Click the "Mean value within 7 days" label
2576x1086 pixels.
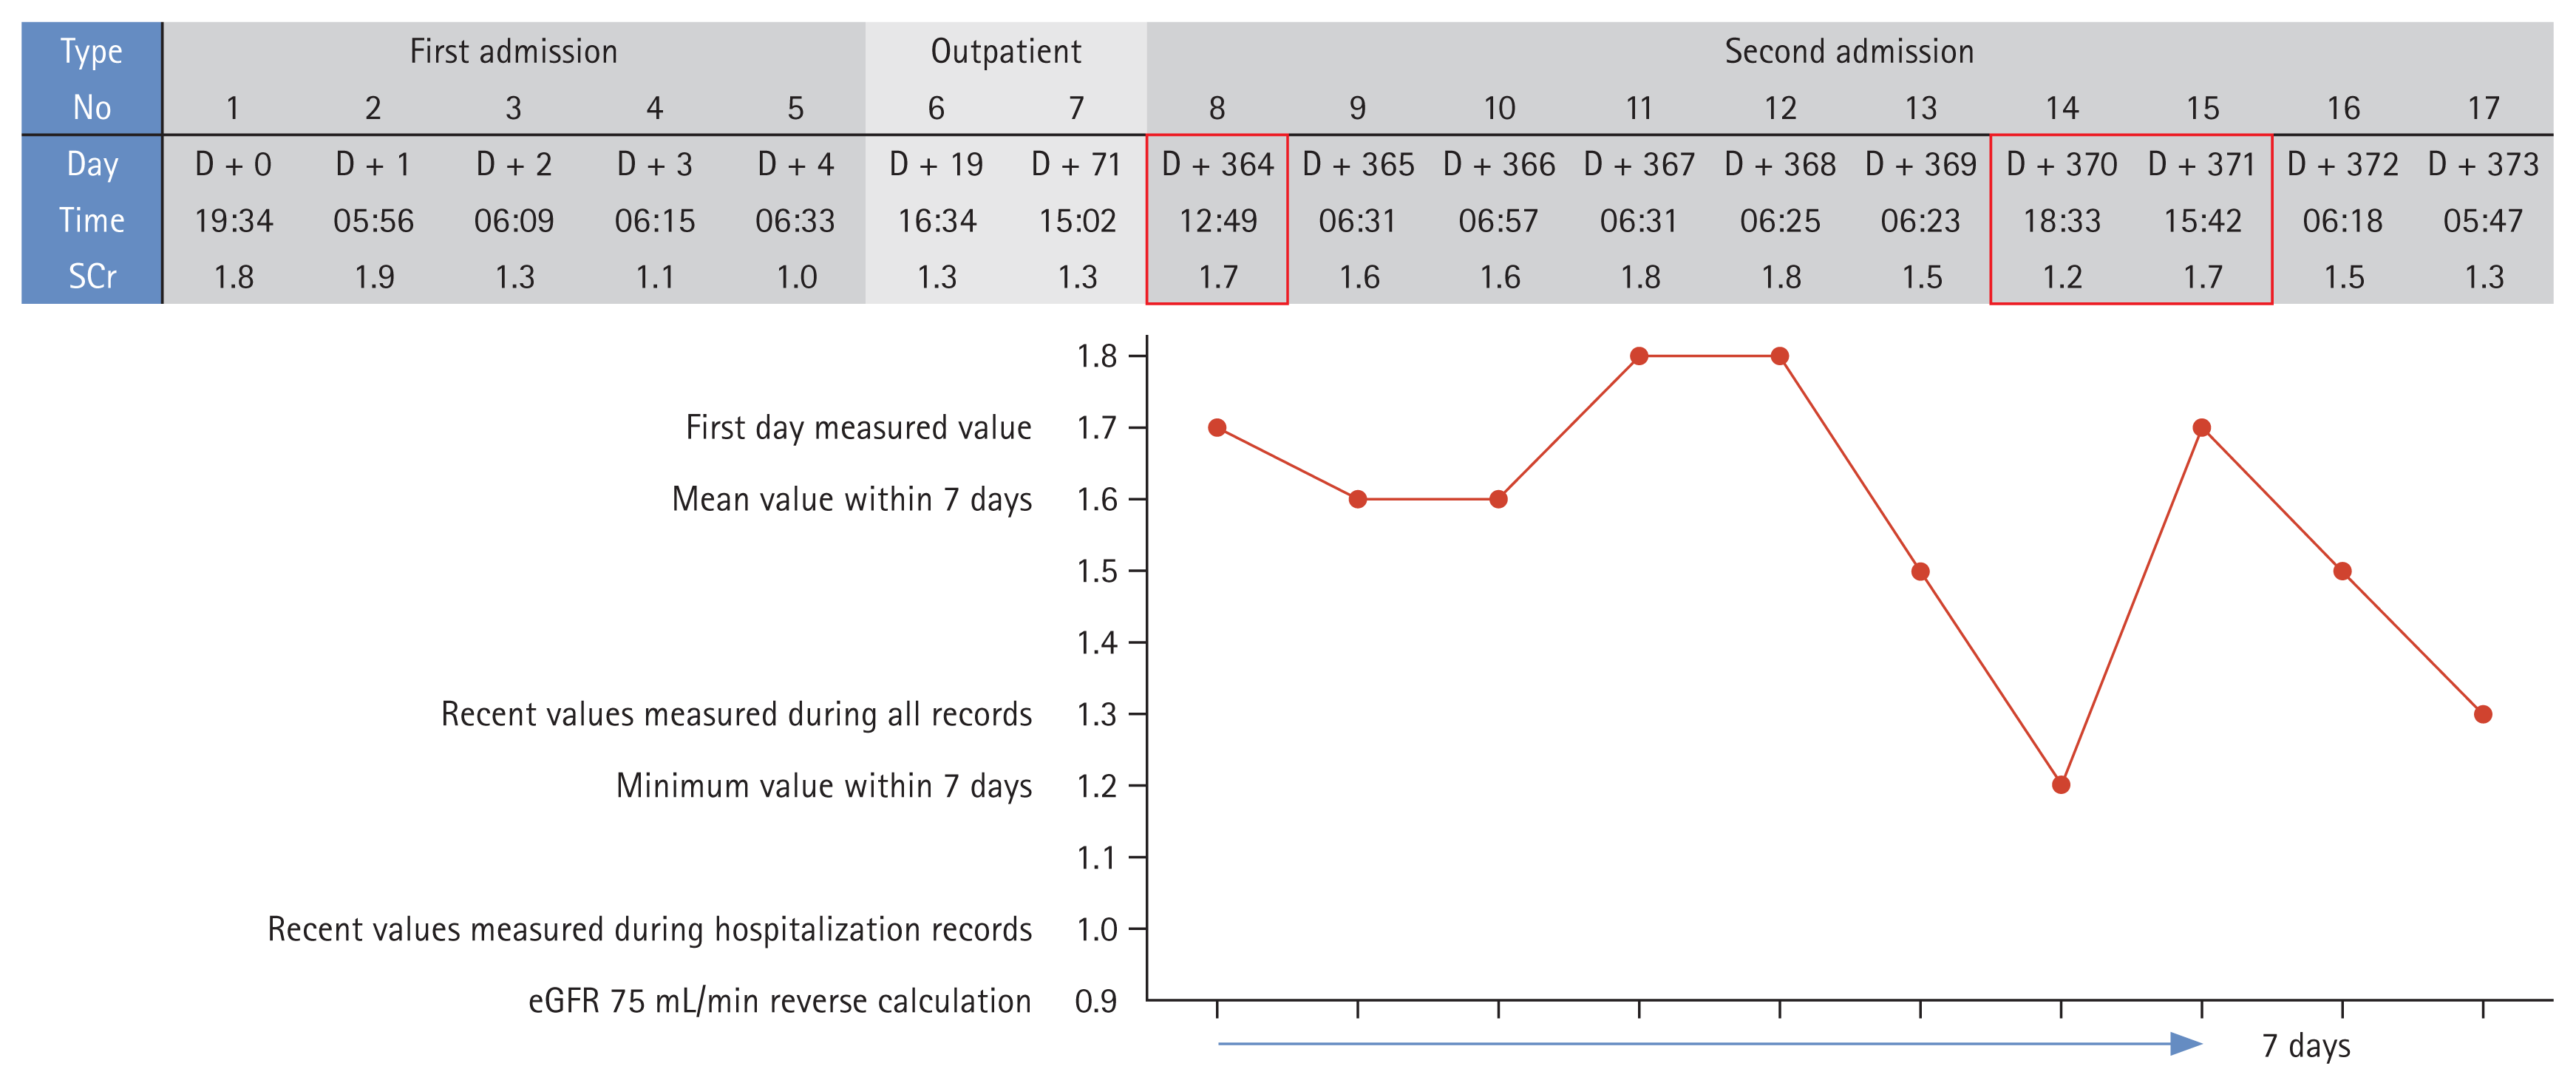click(851, 499)
